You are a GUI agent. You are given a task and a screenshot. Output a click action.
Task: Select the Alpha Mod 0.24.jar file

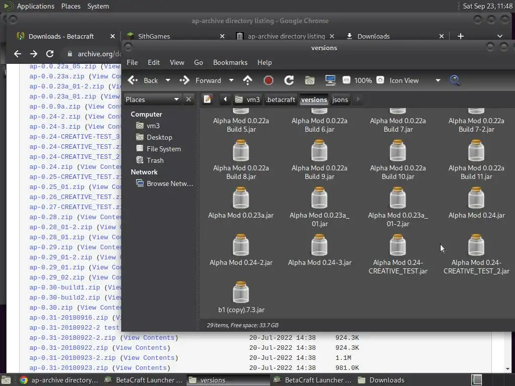pyautogui.click(x=476, y=203)
